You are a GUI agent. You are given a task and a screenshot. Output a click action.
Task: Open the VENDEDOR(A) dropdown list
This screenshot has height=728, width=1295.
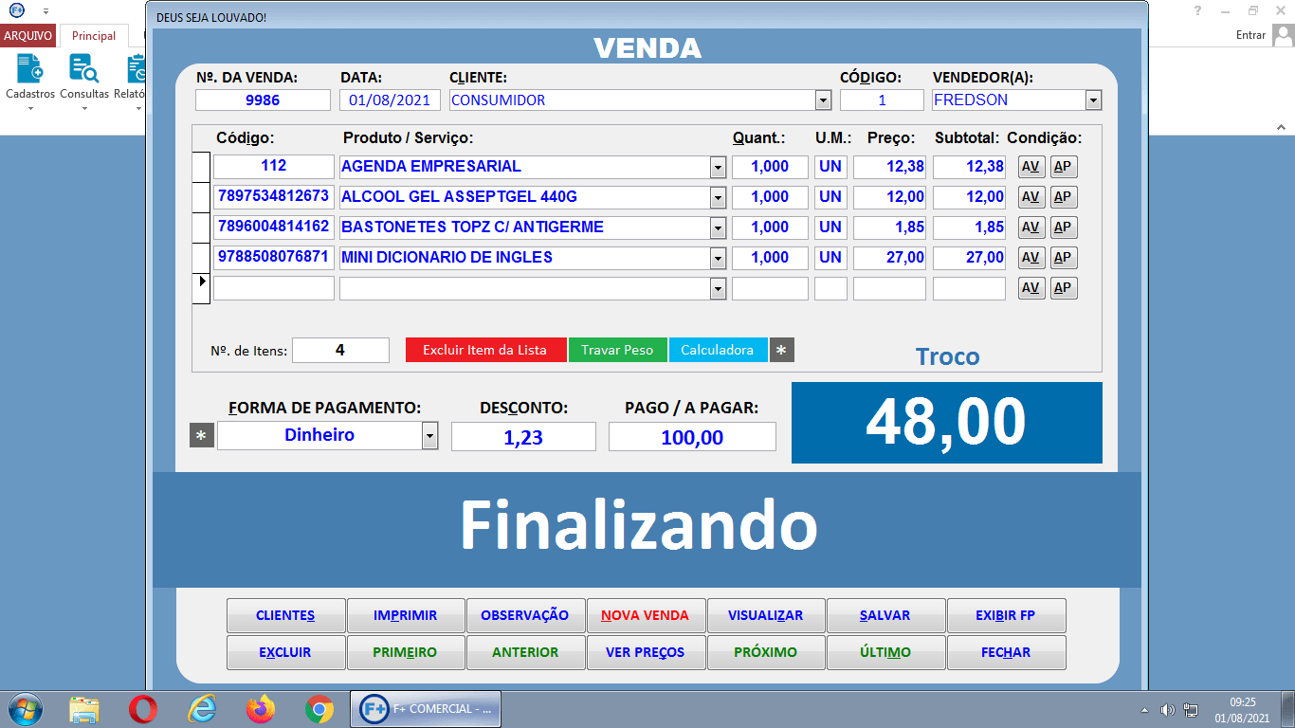pos(1093,100)
